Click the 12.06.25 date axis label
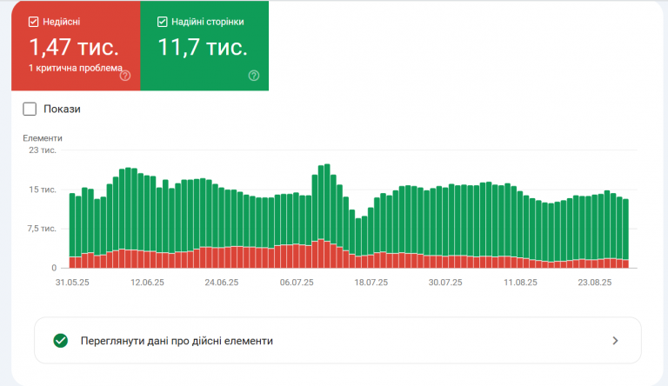Viewport: 668px width, 386px height. [147, 283]
